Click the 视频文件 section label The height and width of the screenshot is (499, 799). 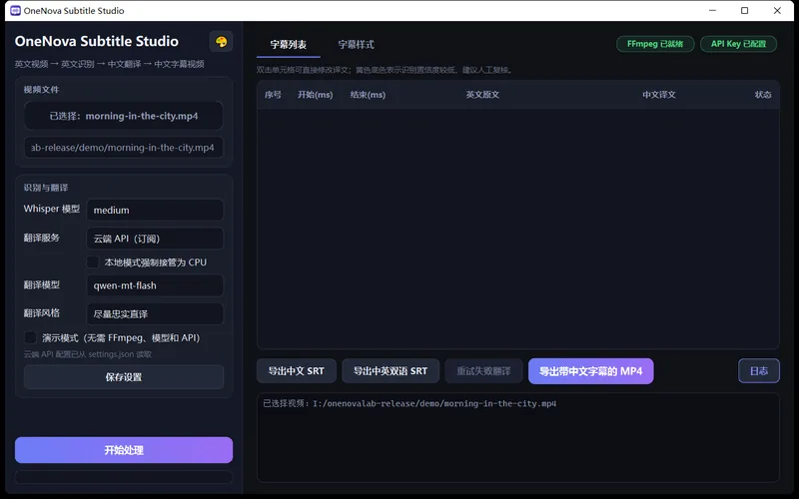[41, 90]
